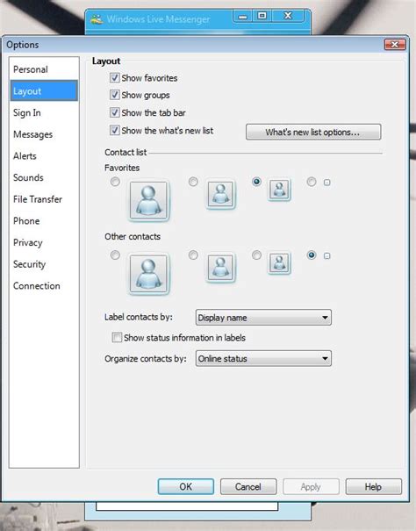Image resolution: width=416 pixels, height=531 pixels.
Task: Click the tiny square icon under Favorites
Action: [x=326, y=183]
